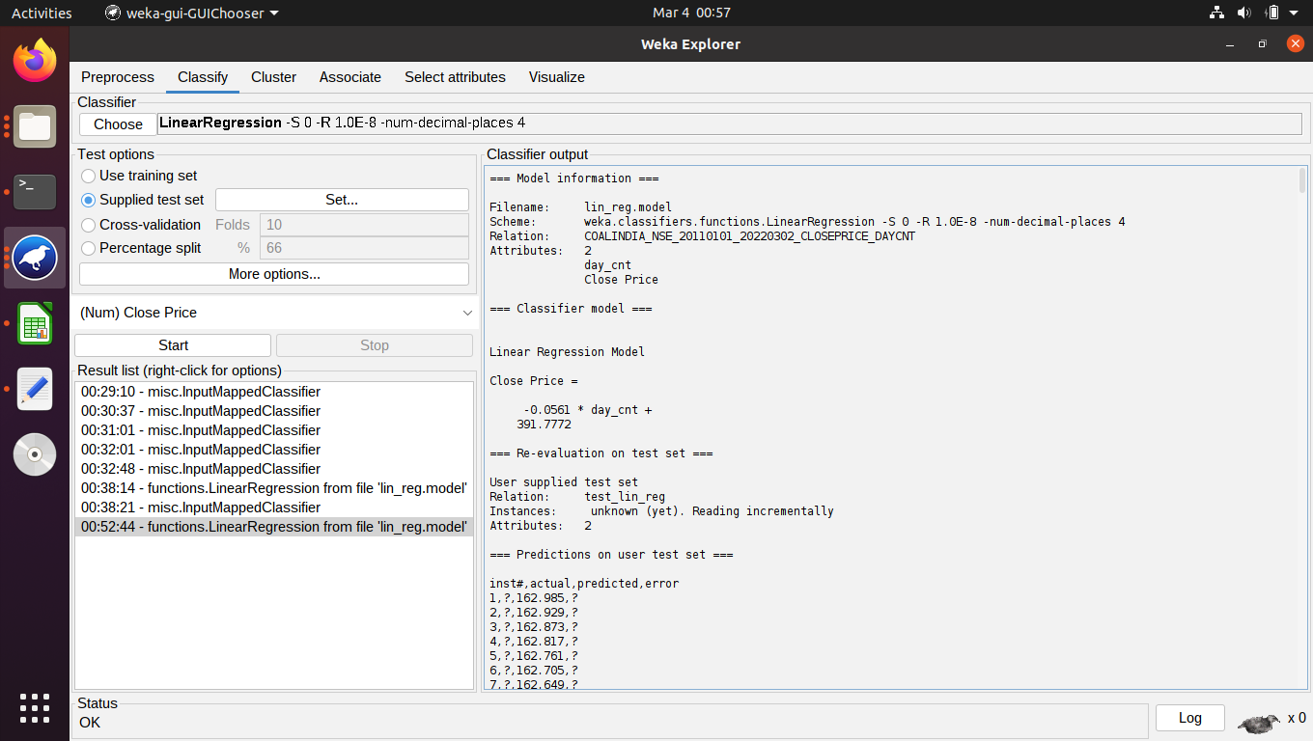
Task: Select result 00:31:01 InputMappedClassifier
Action: 274,430
